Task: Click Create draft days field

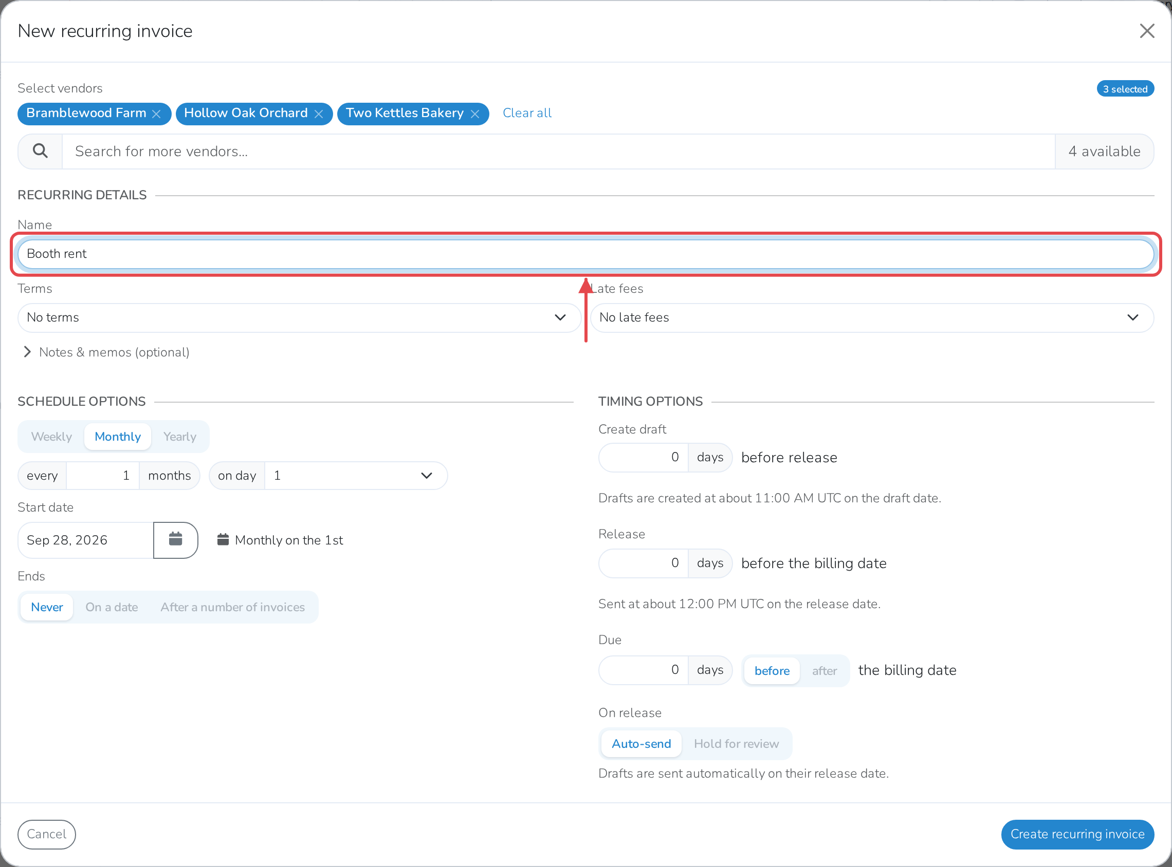Action: 643,457
